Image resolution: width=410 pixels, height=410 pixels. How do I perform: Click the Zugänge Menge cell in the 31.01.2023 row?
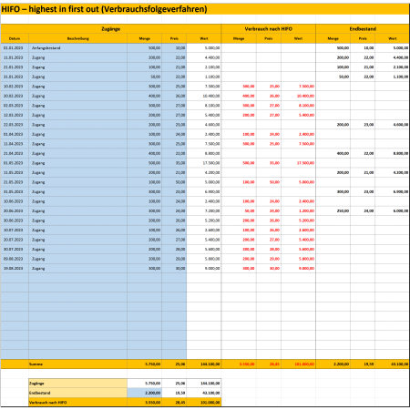[x=145, y=77]
